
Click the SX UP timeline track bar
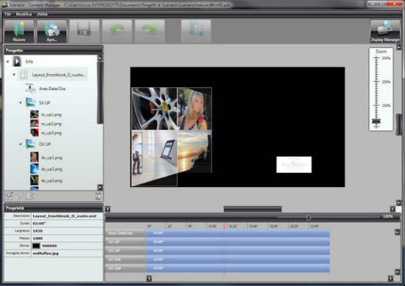tap(237, 242)
